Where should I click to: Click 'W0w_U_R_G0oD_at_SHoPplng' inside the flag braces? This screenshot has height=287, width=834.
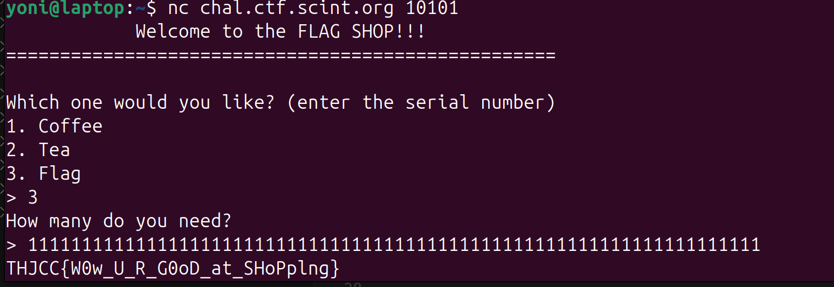(x=200, y=269)
